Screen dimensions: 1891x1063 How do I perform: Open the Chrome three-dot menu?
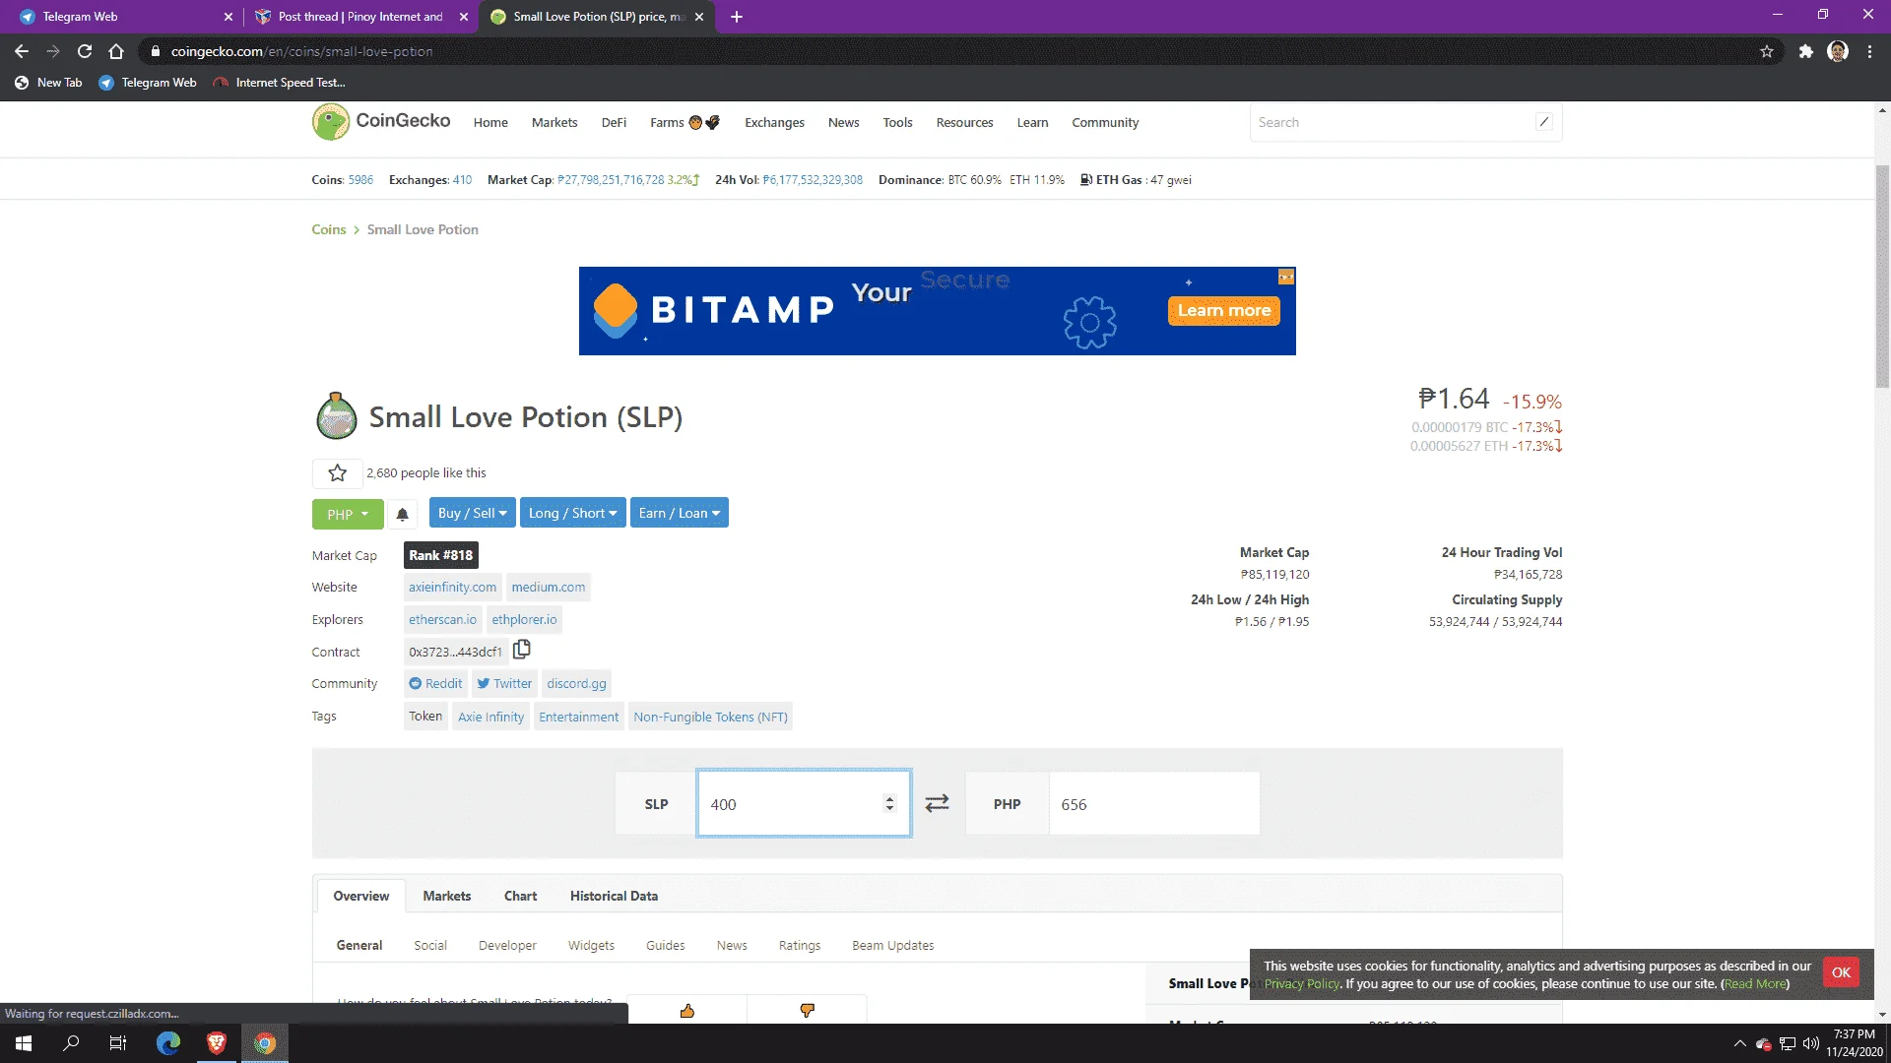pos(1869,51)
